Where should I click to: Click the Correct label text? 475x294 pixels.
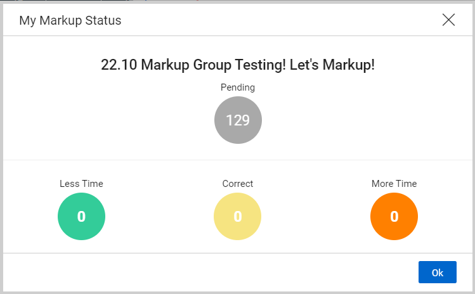[x=237, y=184]
